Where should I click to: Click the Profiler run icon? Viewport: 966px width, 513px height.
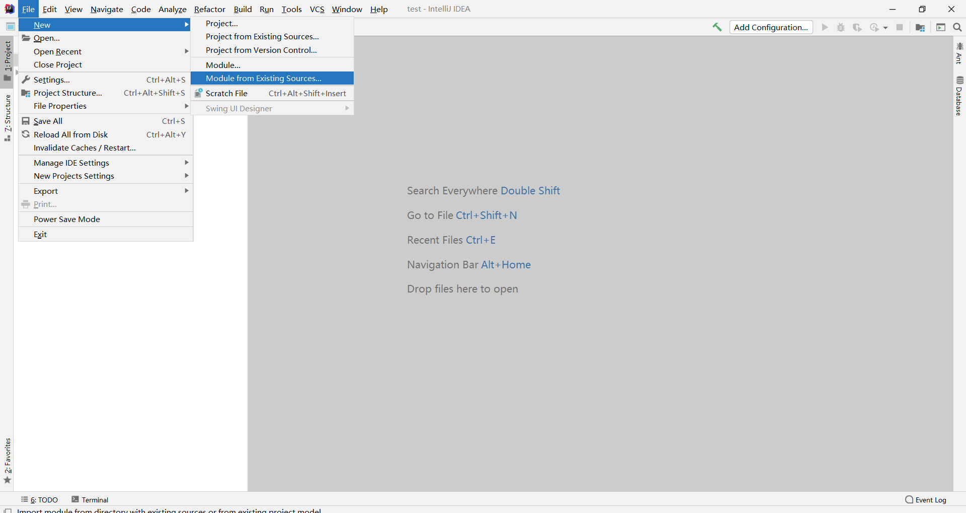(874, 27)
